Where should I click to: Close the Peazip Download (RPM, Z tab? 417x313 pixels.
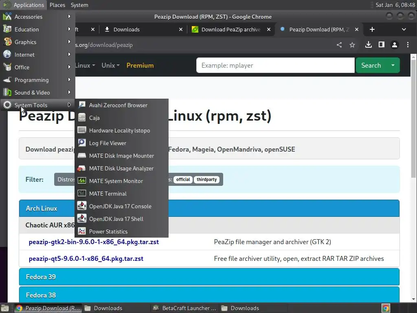pos(357,29)
